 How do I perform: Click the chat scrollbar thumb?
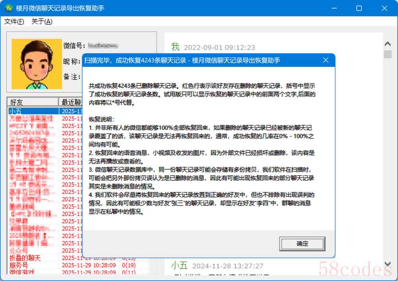[388, 54]
